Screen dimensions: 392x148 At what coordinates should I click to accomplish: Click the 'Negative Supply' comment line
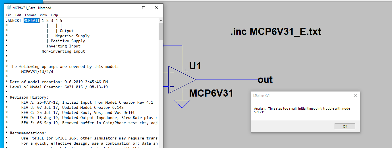click(x=72, y=36)
